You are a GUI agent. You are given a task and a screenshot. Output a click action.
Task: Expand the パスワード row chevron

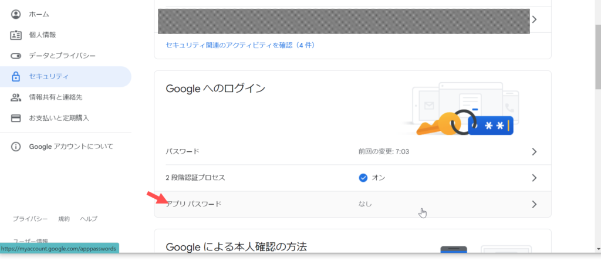pyautogui.click(x=534, y=152)
